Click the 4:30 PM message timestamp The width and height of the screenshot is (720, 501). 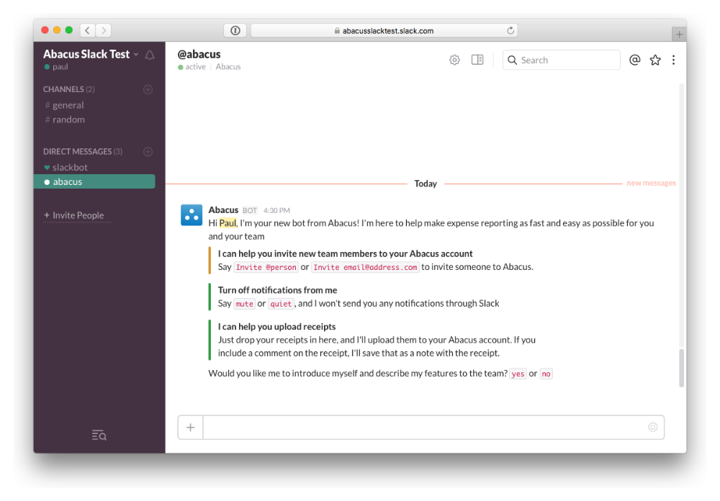276,210
